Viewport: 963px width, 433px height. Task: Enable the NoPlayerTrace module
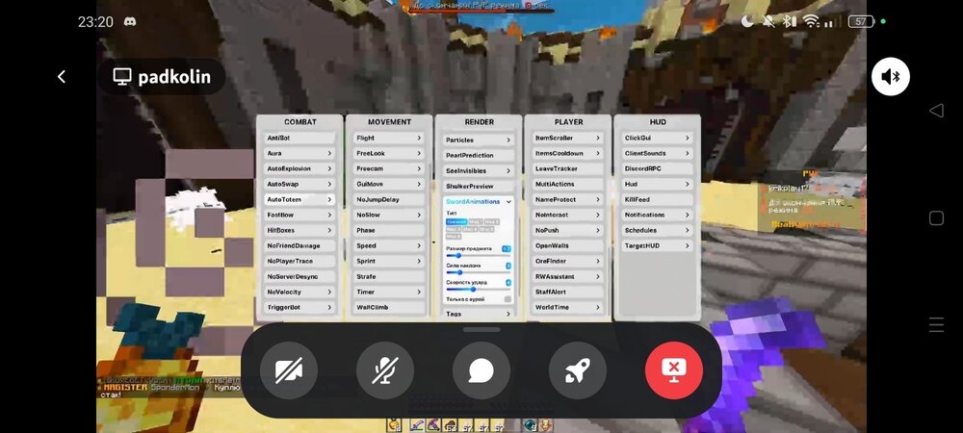[300, 262]
